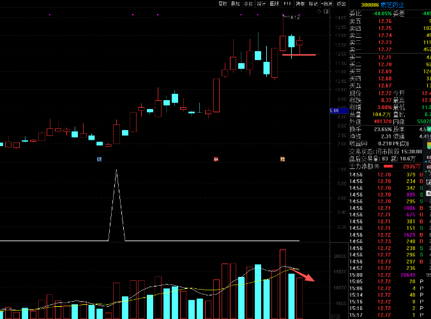
Task: Select the 买二 row priced 12.70
Action: pyautogui.click(x=390, y=64)
